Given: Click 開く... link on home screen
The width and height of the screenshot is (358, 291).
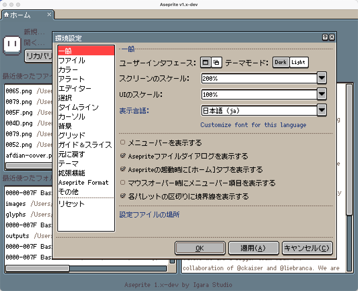Looking at the screenshot, I should click(x=34, y=43).
